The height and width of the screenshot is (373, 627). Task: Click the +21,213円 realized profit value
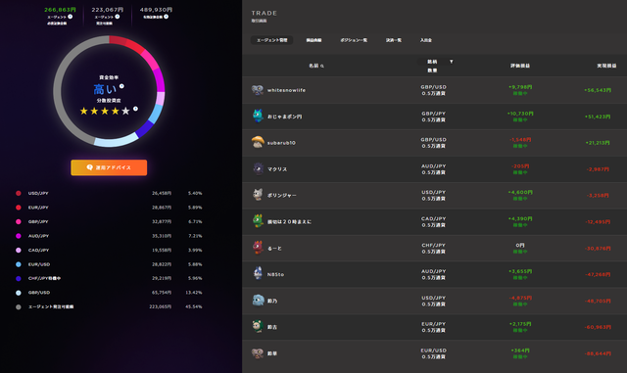pos(598,143)
